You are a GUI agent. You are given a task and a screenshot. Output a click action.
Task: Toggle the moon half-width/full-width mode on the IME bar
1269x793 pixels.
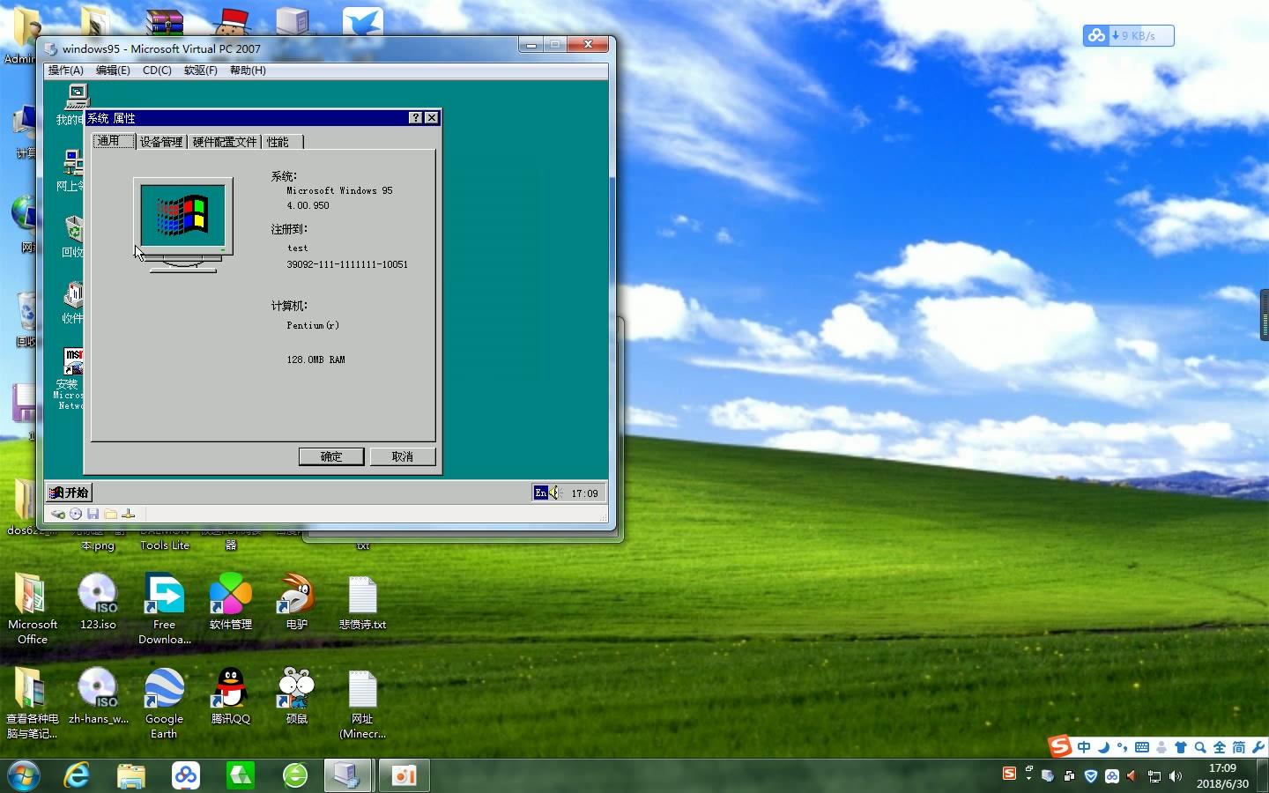(x=1103, y=747)
